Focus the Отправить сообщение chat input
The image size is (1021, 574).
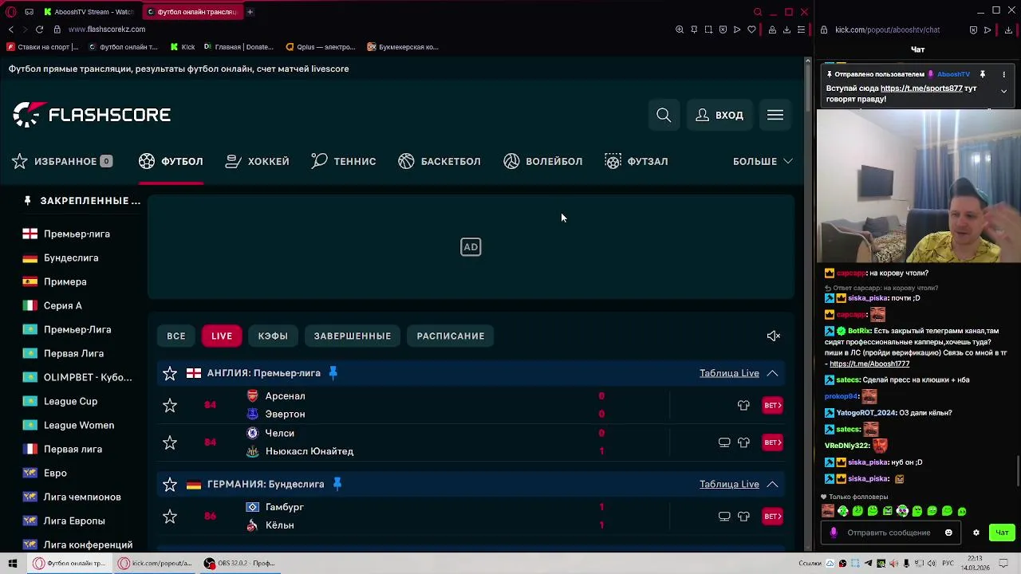(x=889, y=533)
